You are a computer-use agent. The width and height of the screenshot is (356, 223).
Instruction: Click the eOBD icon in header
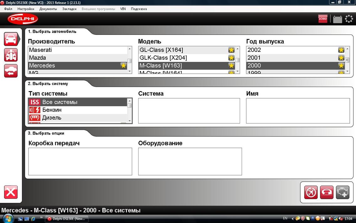click(323, 19)
